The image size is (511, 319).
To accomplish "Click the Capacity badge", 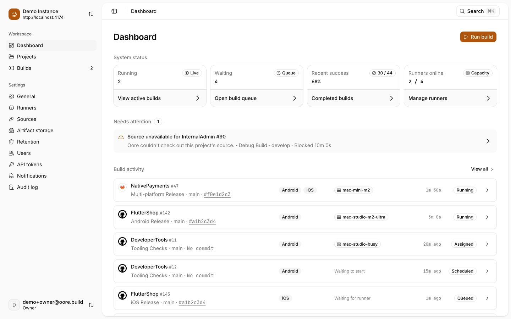I will [478, 73].
